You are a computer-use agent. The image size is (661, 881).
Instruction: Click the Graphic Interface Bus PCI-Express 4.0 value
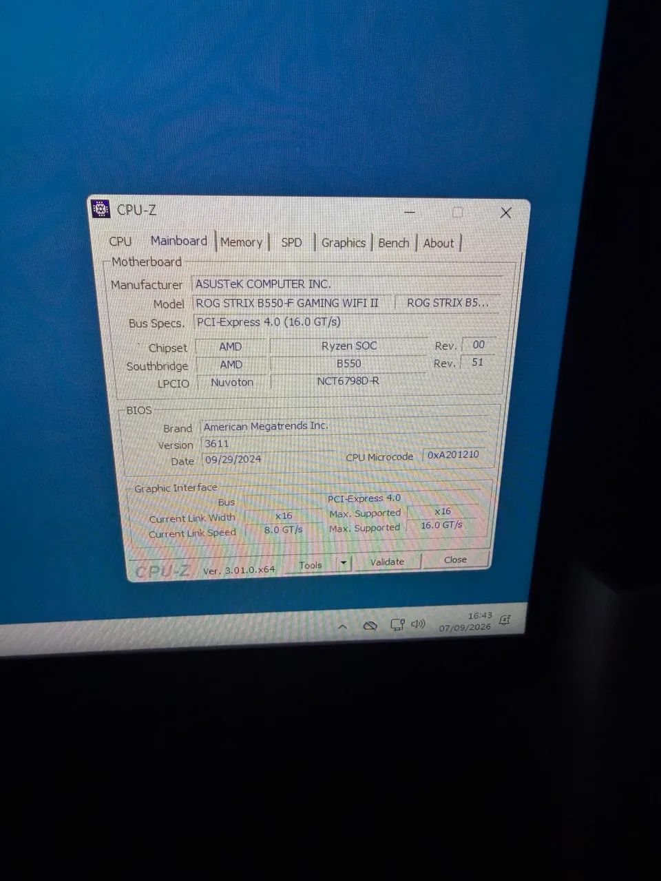pyautogui.click(x=363, y=499)
